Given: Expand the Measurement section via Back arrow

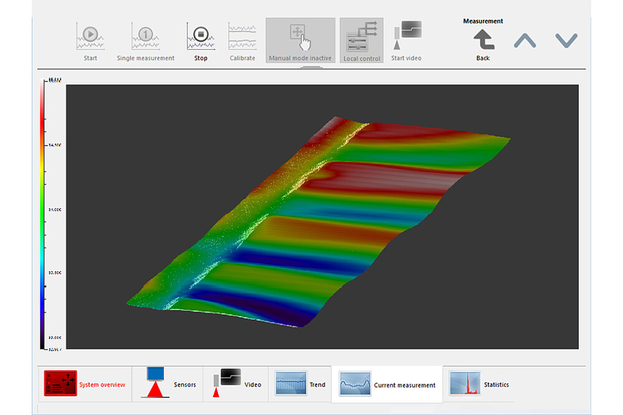Looking at the screenshot, I should pos(483,39).
